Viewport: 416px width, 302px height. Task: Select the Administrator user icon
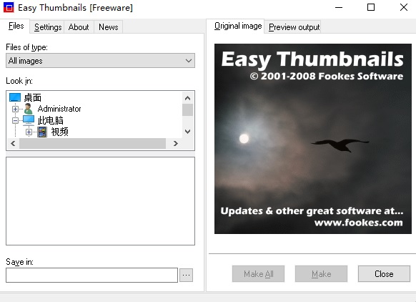(29, 109)
